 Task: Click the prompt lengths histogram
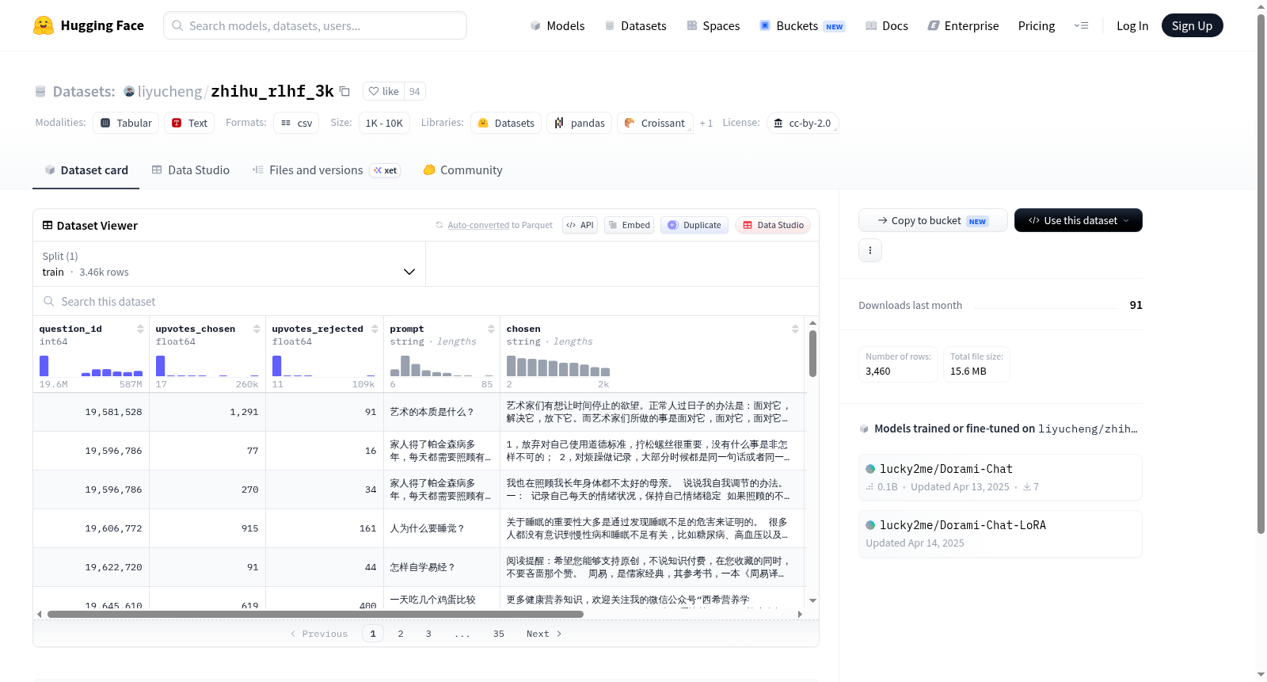(442, 366)
